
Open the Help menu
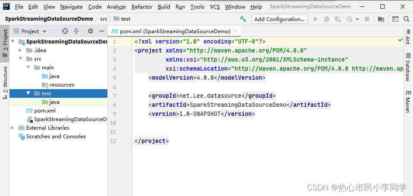(x=256, y=7)
